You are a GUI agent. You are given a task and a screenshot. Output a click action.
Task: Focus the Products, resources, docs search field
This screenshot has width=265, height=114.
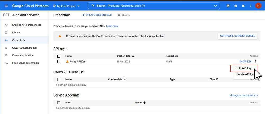[154, 6]
